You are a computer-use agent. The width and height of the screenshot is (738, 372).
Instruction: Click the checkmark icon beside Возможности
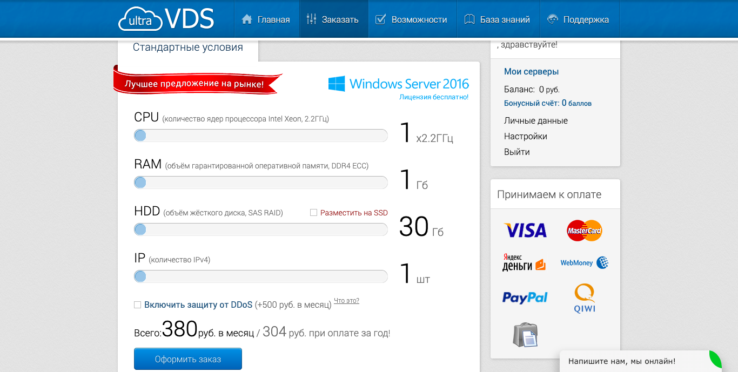380,19
